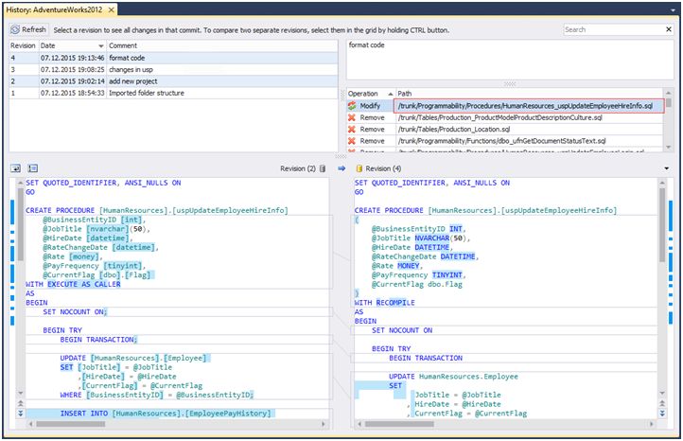Select the History: AdventureWorks2012 tab

click(55, 9)
